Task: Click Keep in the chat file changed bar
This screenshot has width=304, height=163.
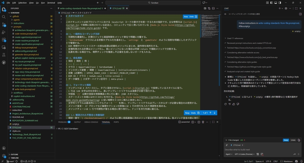Action: [286, 140]
